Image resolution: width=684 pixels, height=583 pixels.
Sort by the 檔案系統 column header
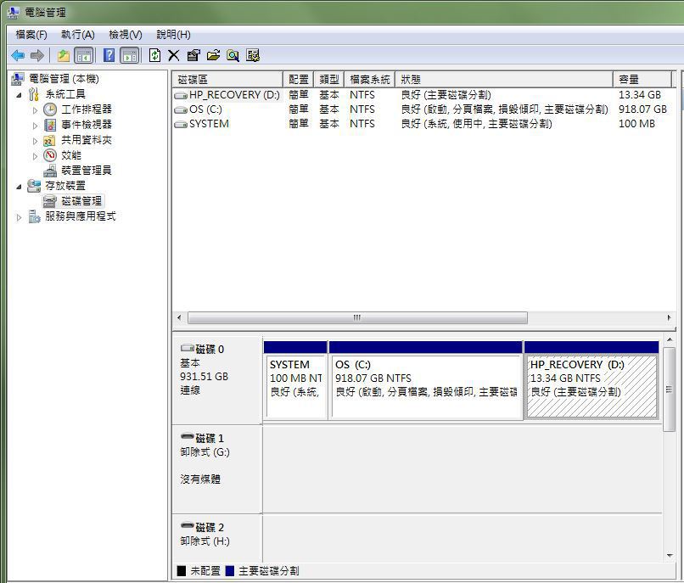(369, 80)
